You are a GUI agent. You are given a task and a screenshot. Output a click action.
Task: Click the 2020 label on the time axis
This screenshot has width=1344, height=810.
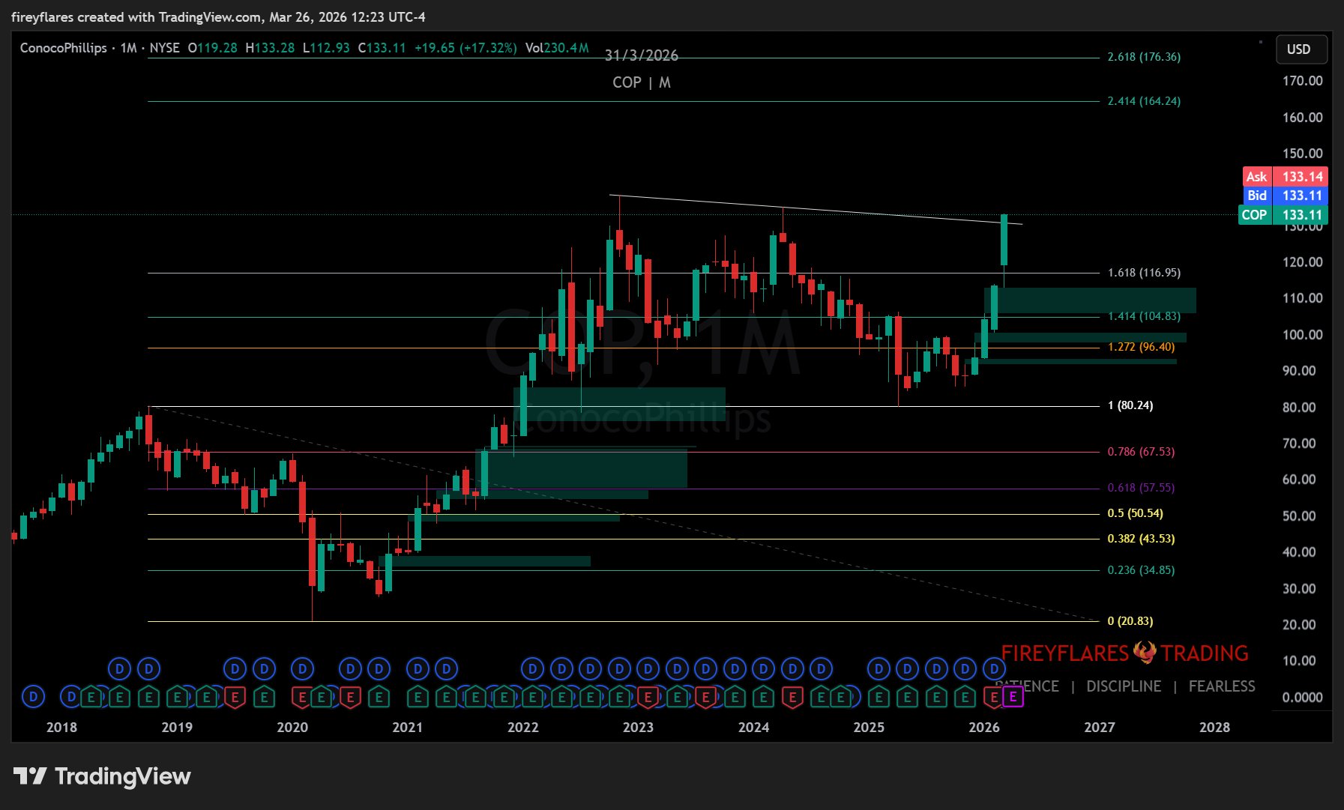tap(292, 728)
